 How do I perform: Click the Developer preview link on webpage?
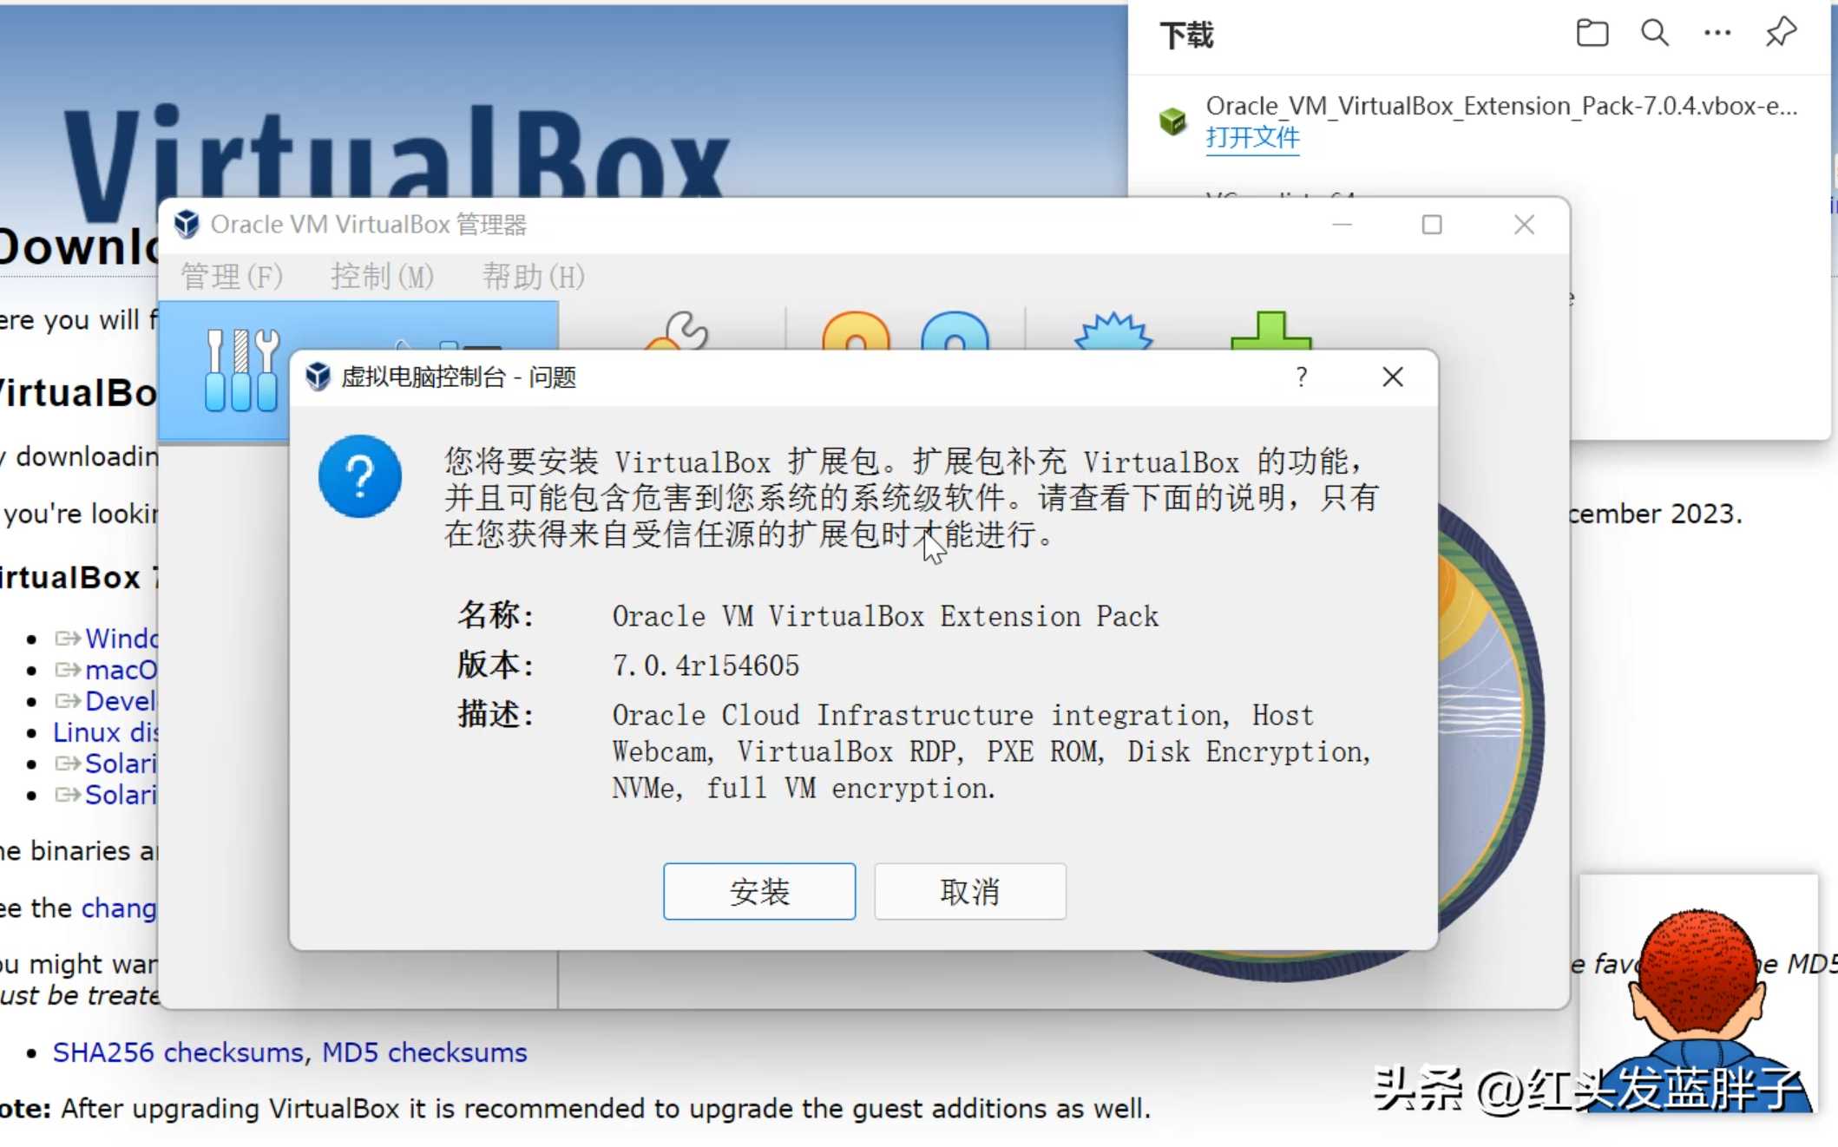click(x=121, y=701)
